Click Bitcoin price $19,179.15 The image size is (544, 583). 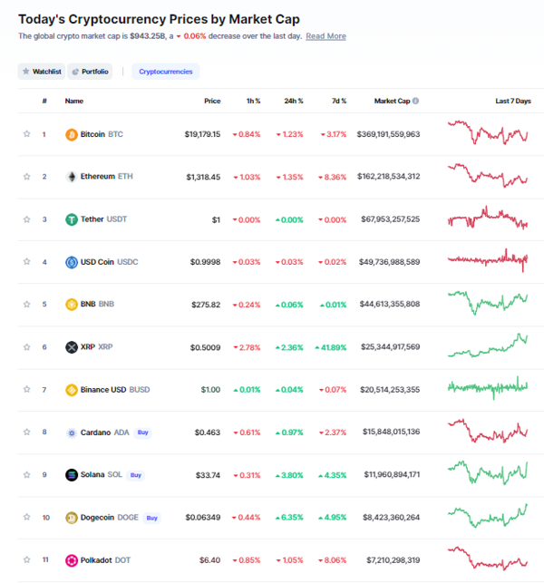click(x=202, y=134)
